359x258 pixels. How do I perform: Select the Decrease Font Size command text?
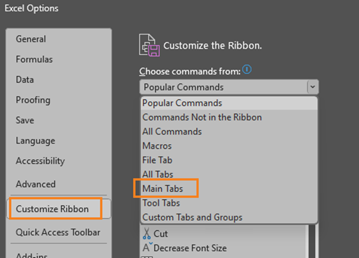(x=190, y=248)
